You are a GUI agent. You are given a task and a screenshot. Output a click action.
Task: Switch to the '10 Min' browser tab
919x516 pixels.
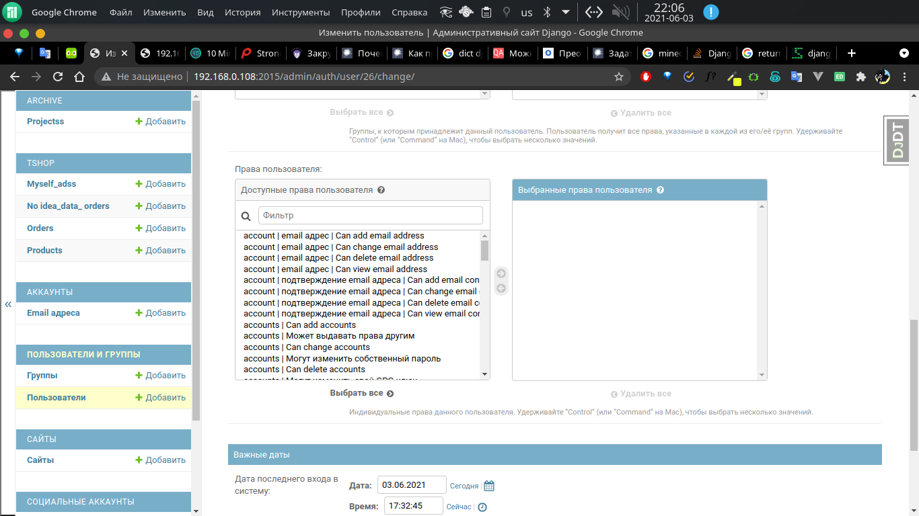click(210, 53)
